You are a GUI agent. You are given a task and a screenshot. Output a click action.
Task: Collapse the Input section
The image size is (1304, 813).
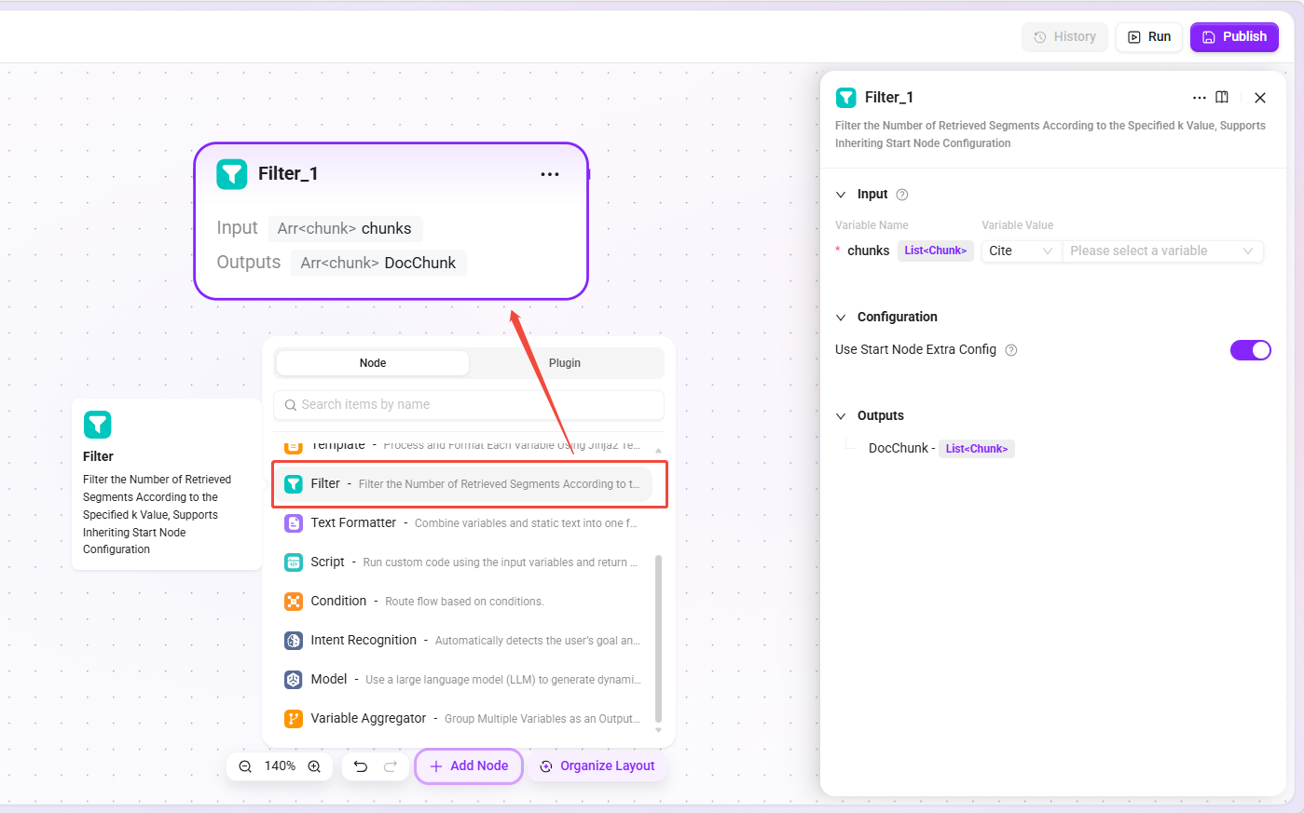(x=841, y=195)
